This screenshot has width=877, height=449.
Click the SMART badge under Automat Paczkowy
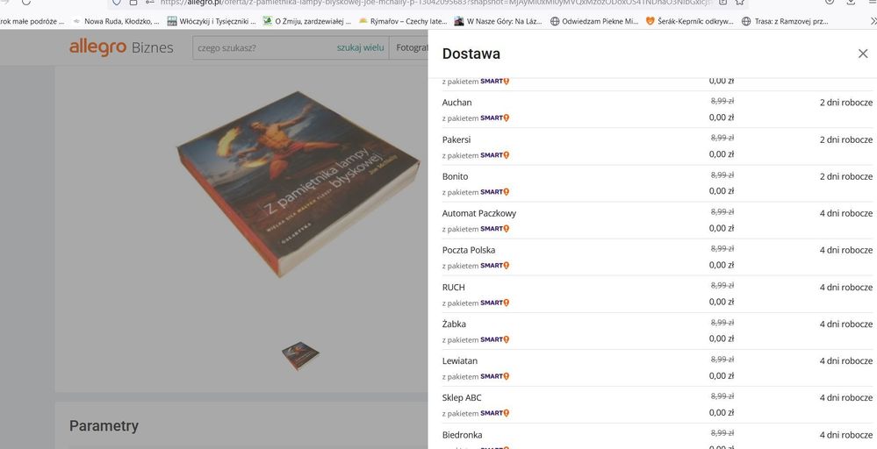[x=495, y=228]
